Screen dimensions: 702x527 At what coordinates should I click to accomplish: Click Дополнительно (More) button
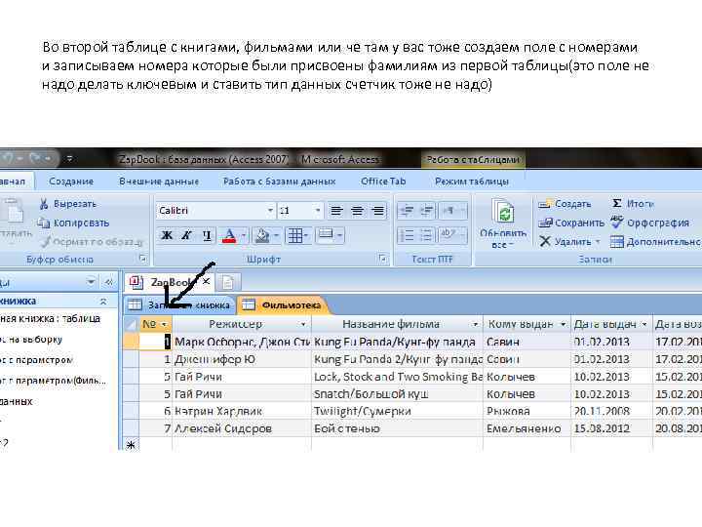(656, 242)
